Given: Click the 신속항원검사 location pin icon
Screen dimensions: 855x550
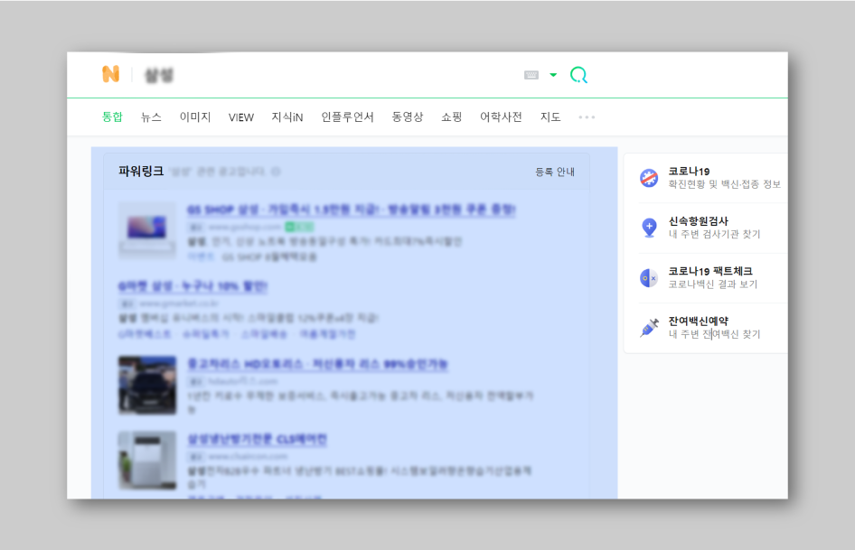Looking at the screenshot, I should click(x=649, y=228).
